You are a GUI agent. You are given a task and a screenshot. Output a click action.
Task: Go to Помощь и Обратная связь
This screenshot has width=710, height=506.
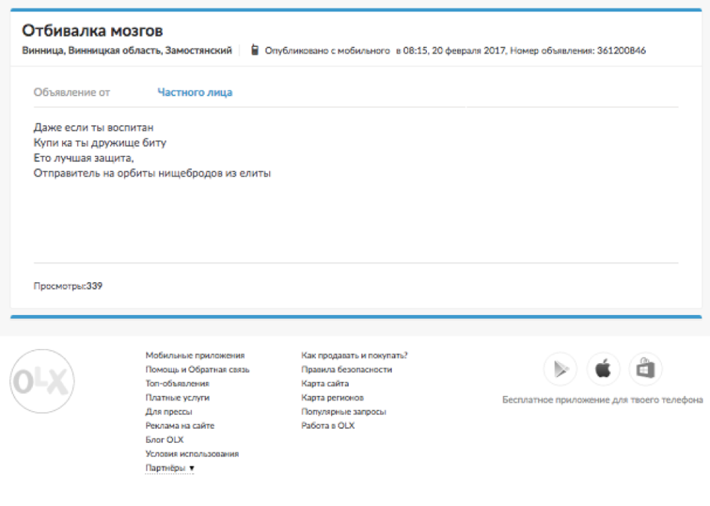click(x=197, y=369)
